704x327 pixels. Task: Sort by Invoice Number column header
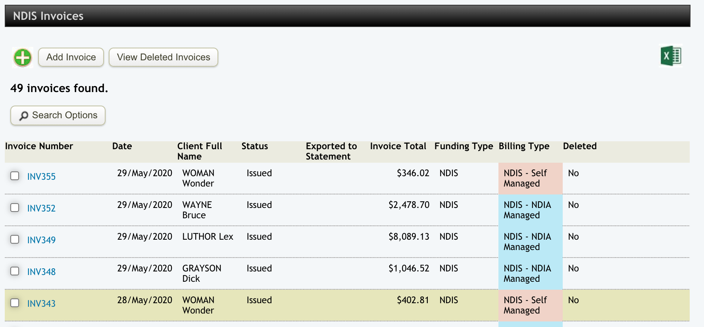pyautogui.click(x=39, y=146)
